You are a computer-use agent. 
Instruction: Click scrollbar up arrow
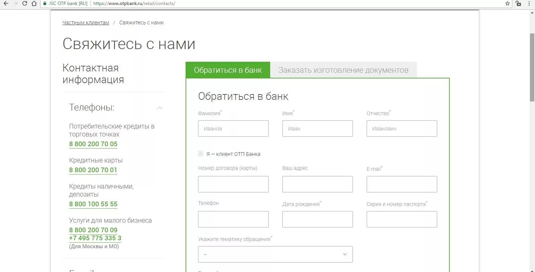532,13
